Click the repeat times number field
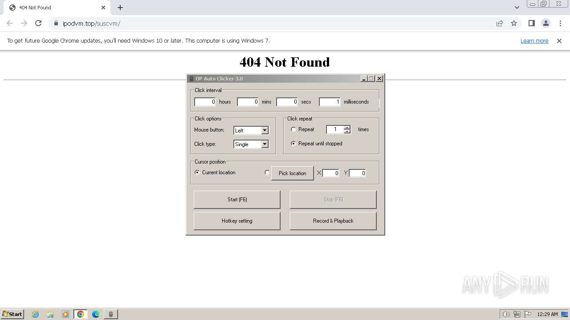The image size is (570, 320). point(335,129)
